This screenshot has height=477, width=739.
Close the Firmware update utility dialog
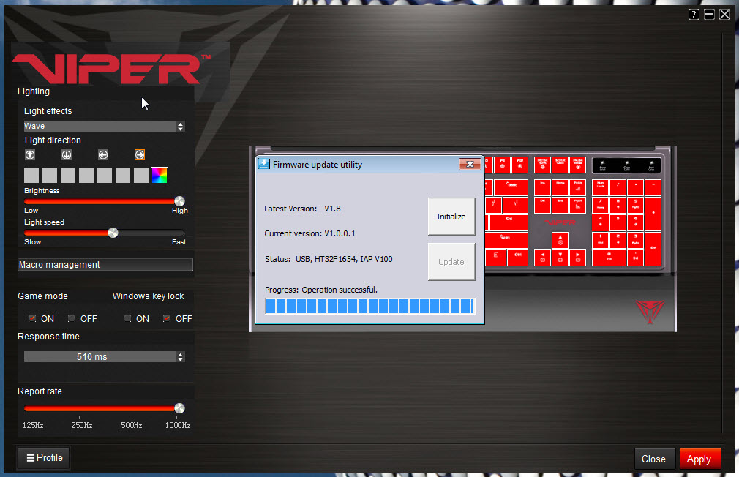(x=470, y=164)
